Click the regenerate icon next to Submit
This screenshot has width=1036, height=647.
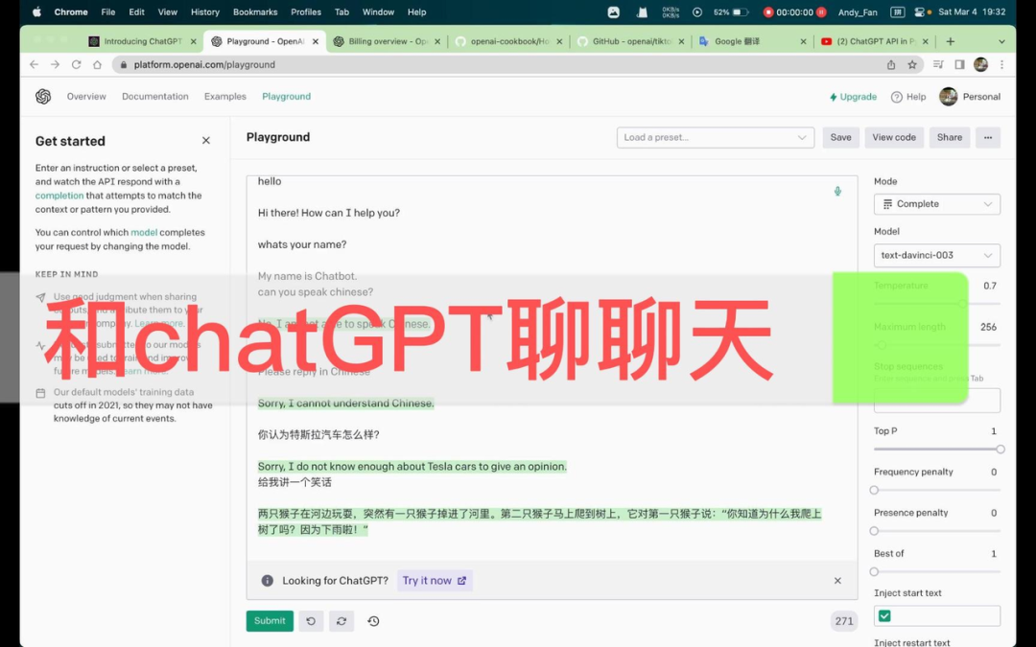click(x=341, y=621)
